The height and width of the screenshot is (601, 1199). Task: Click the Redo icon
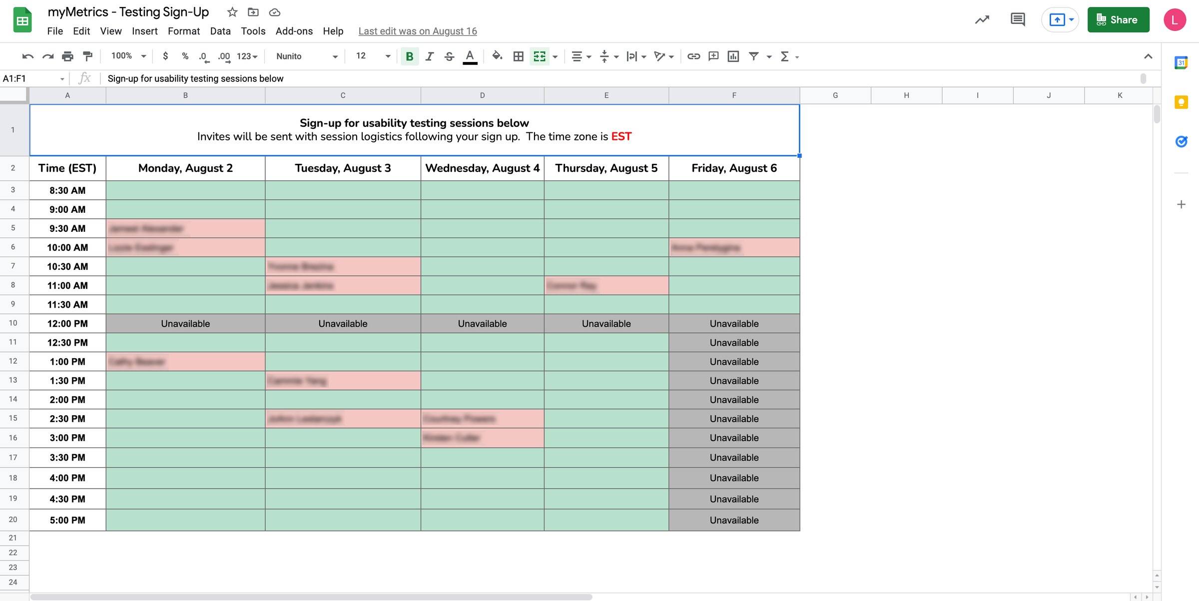tap(47, 56)
